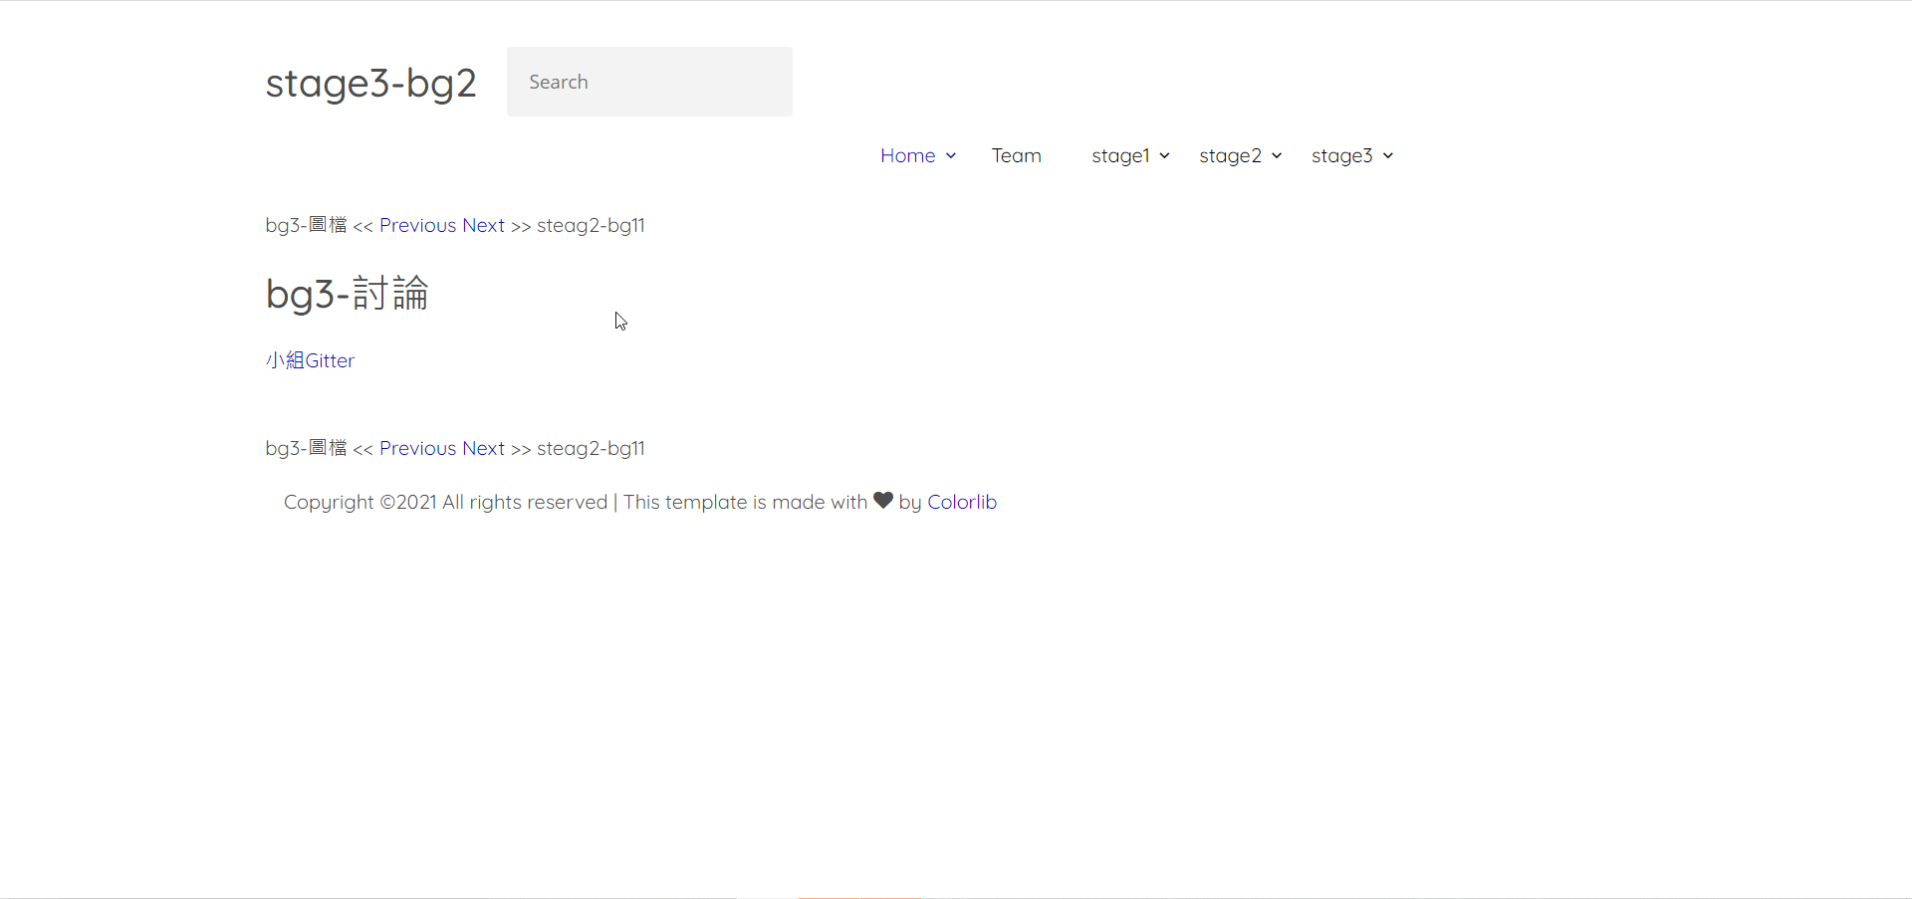The height and width of the screenshot is (899, 1912).
Task: Select the bottom bg3-圖檔 text
Action: 306,448
